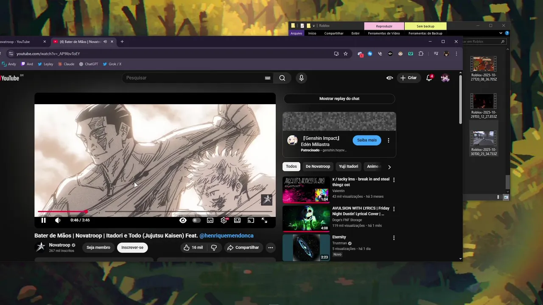Click the search magnifier button

pos(282,78)
